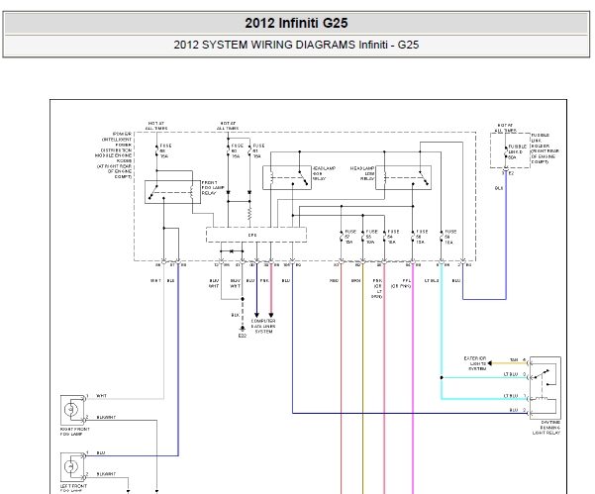
Task: Click the BLU label at left fog lamp pin 1
Action: [x=101, y=452]
